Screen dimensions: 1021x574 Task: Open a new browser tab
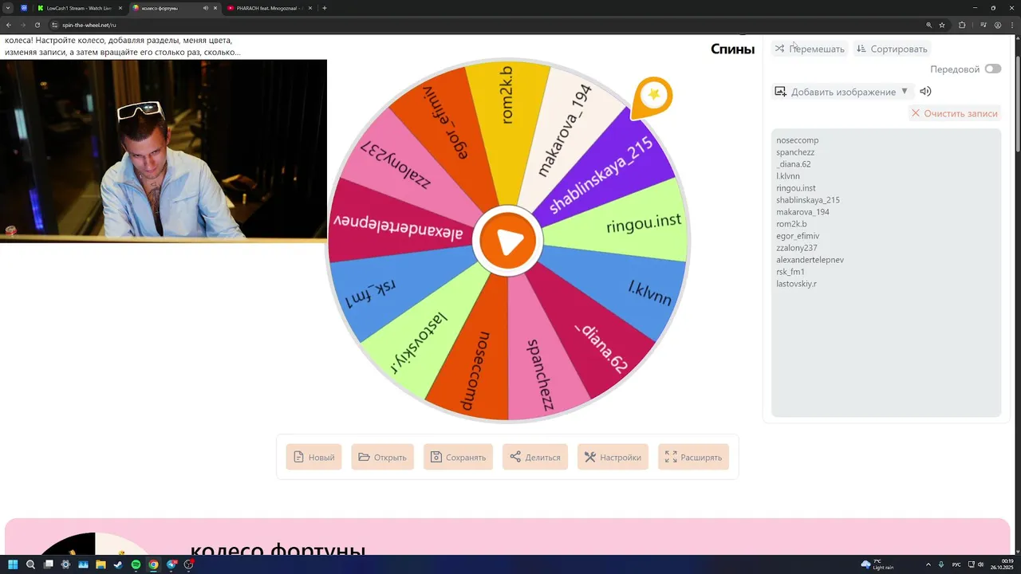point(324,8)
